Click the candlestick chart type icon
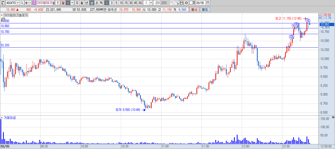This screenshot has height=149, width=335. point(172,3)
